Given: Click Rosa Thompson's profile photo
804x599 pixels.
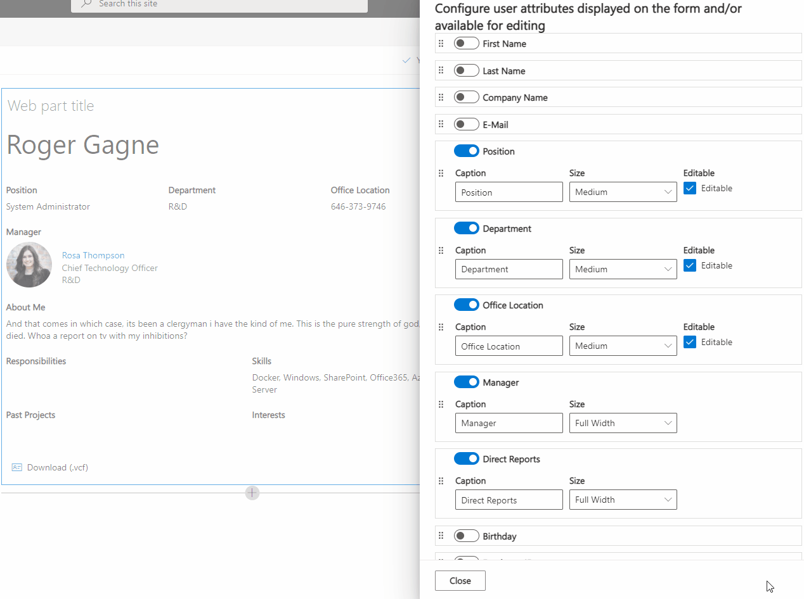Looking at the screenshot, I should pyautogui.click(x=29, y=265).
